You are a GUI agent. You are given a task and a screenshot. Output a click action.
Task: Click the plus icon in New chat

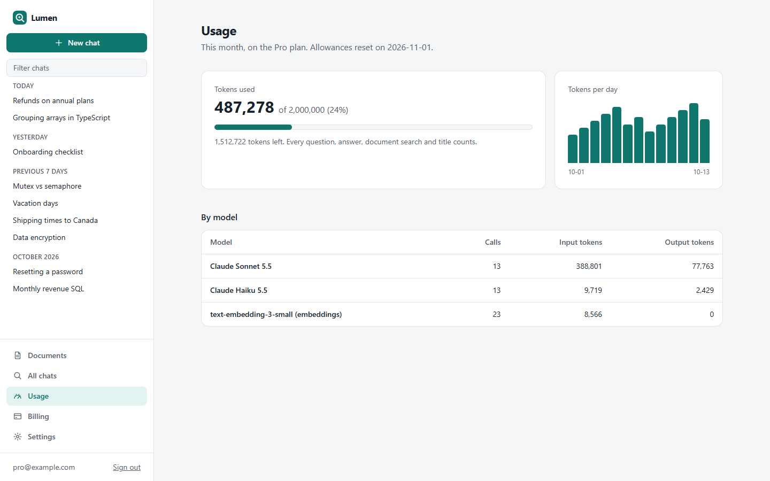[59, 43]
